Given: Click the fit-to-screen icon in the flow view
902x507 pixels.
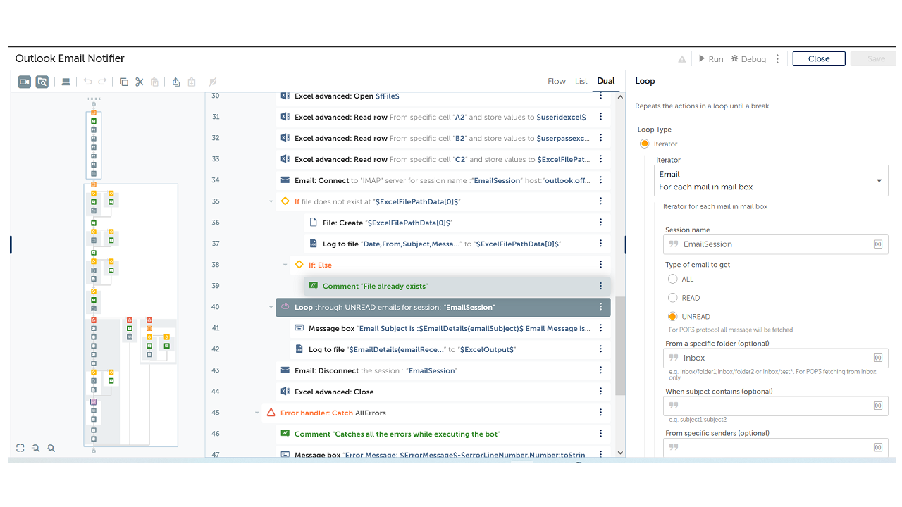Looking at the screenshot, I should [x=20, y=448].
